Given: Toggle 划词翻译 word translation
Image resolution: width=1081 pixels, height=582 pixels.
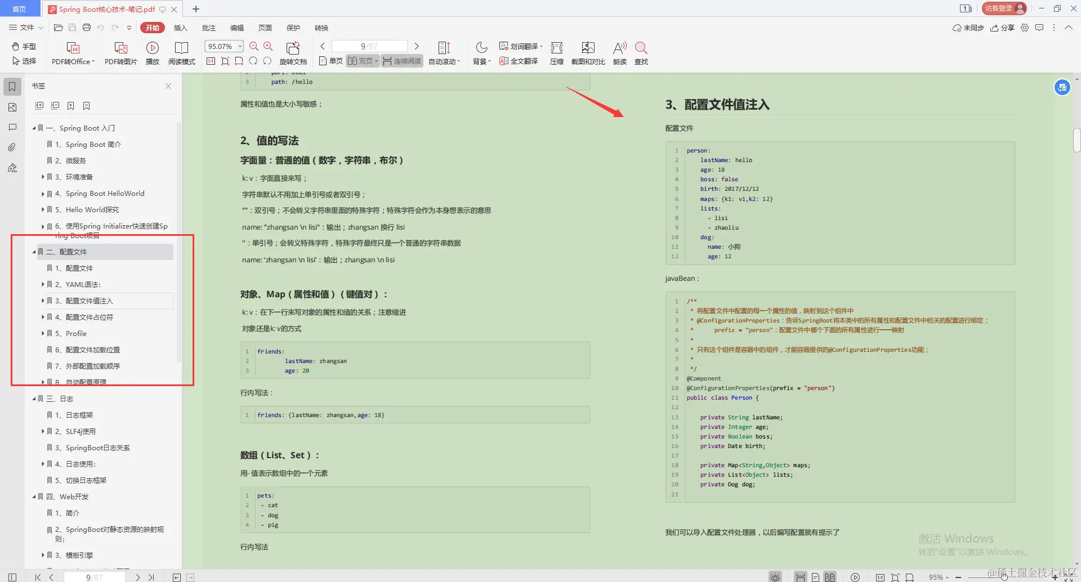Looking at the screenshot, I should point(521,46).
